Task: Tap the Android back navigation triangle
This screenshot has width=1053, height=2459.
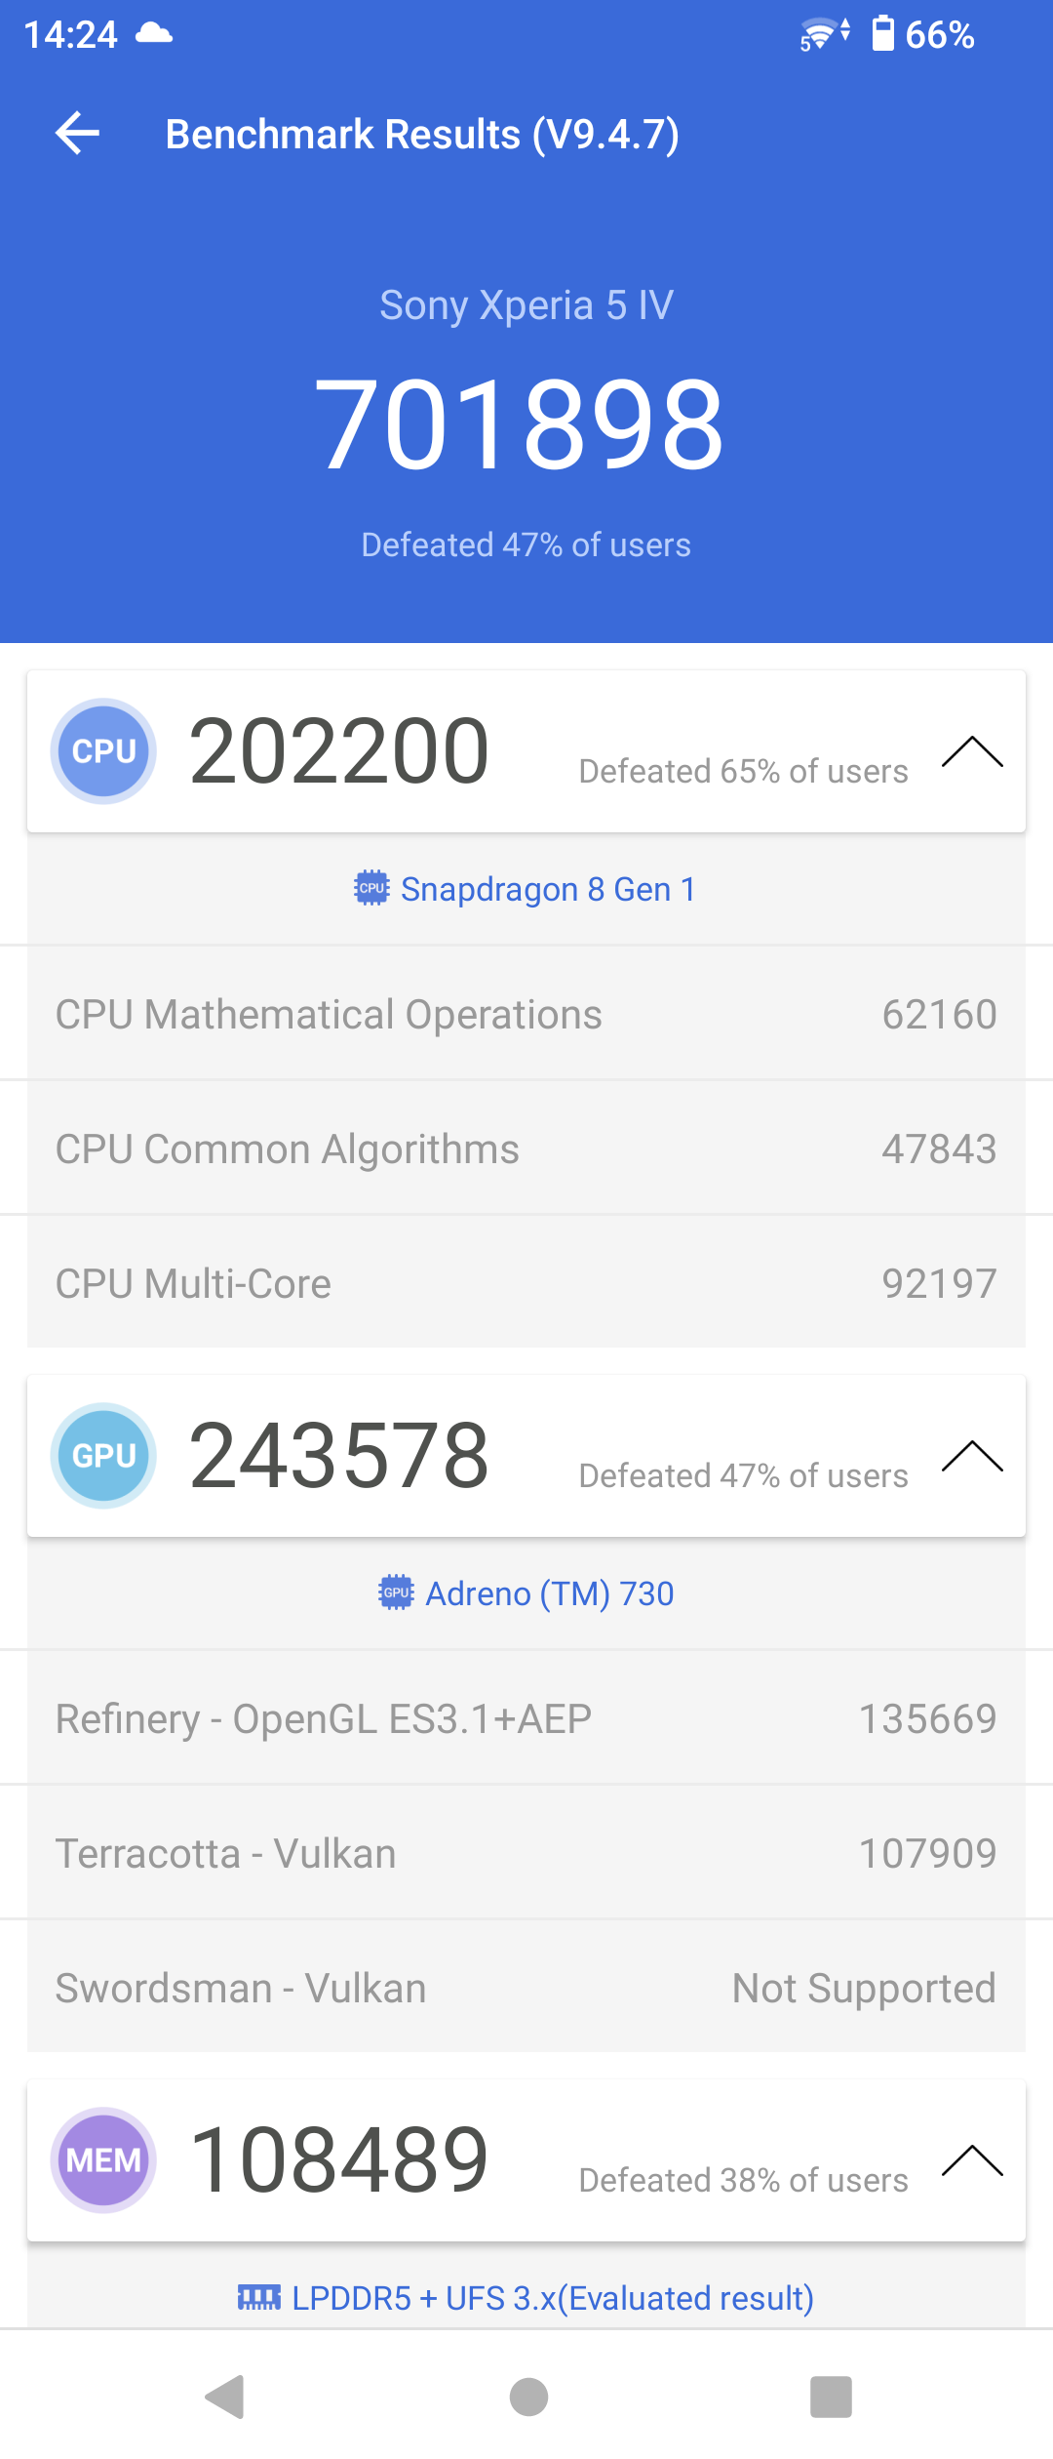Action: 225,2397
